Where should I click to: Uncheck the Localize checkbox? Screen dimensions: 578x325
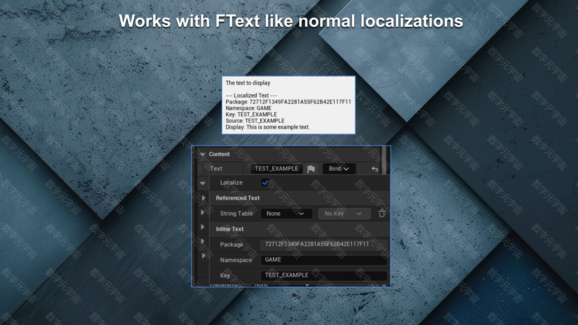[265, 182]
